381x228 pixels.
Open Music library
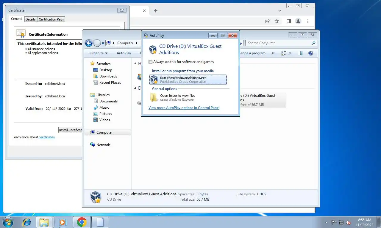pos(104,107)
